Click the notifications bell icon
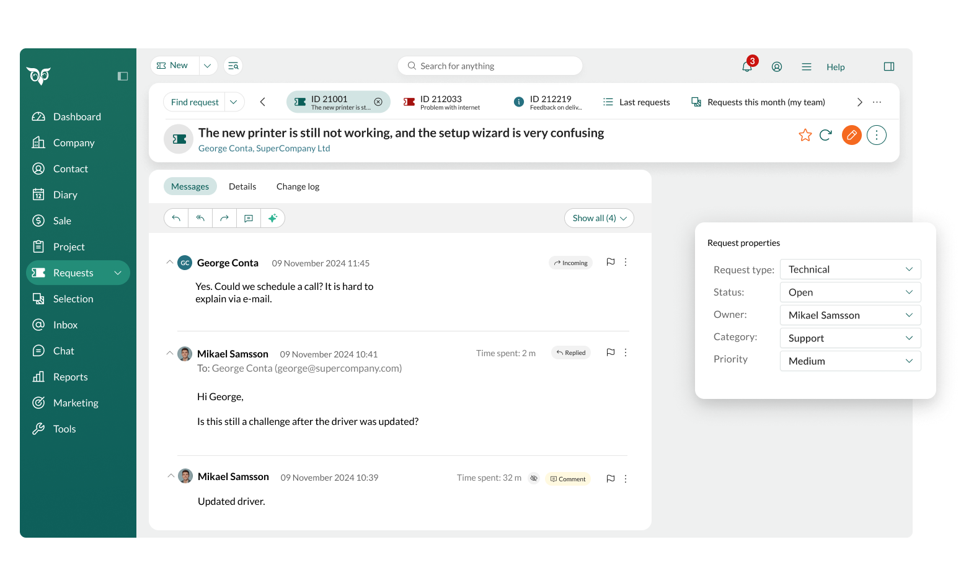Viewport: 961px width, 586px height. 747,66
